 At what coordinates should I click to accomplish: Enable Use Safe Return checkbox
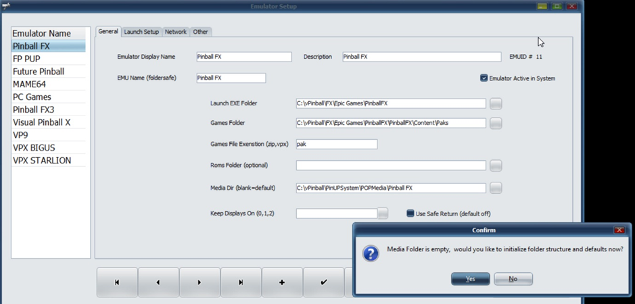(x=410, y=213)
